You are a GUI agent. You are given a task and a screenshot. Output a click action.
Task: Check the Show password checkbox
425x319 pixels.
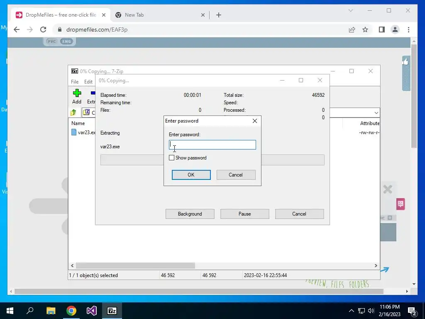tap(171, 157)
